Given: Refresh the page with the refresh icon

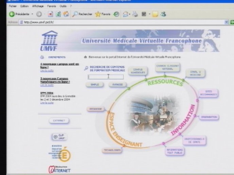Looking at the screenshot, I should pyautogui.click(x=58, y=14).
